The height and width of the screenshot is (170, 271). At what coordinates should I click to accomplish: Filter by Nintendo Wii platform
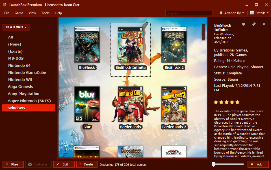click(x=20, y=80)
